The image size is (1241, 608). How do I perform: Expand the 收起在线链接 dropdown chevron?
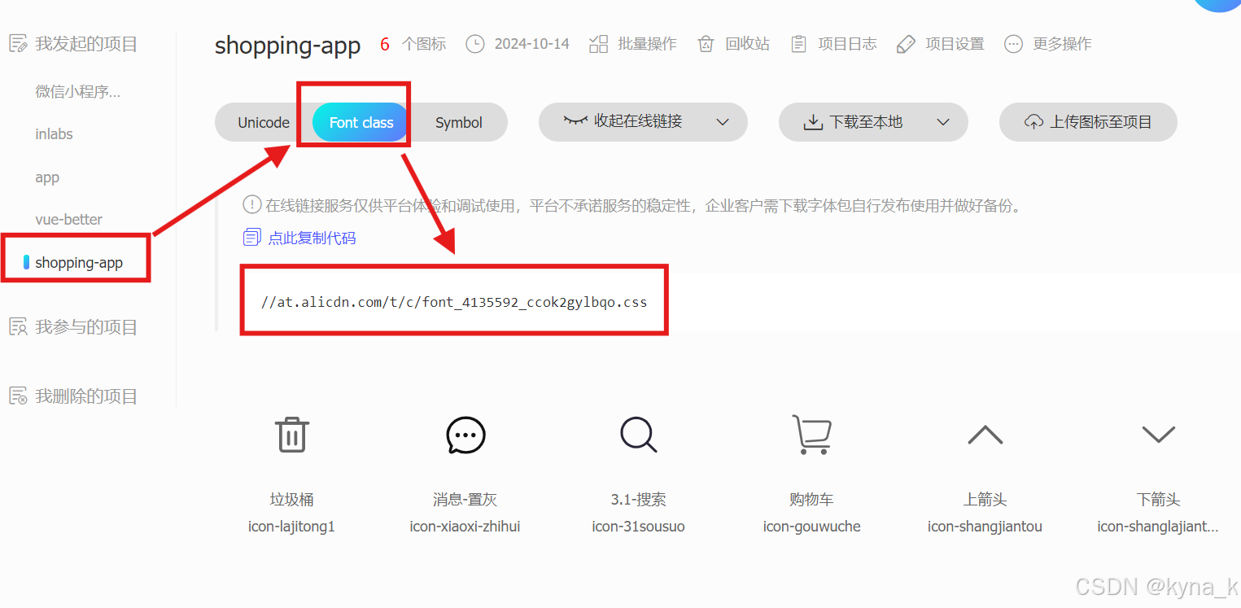tap(723, 122)
